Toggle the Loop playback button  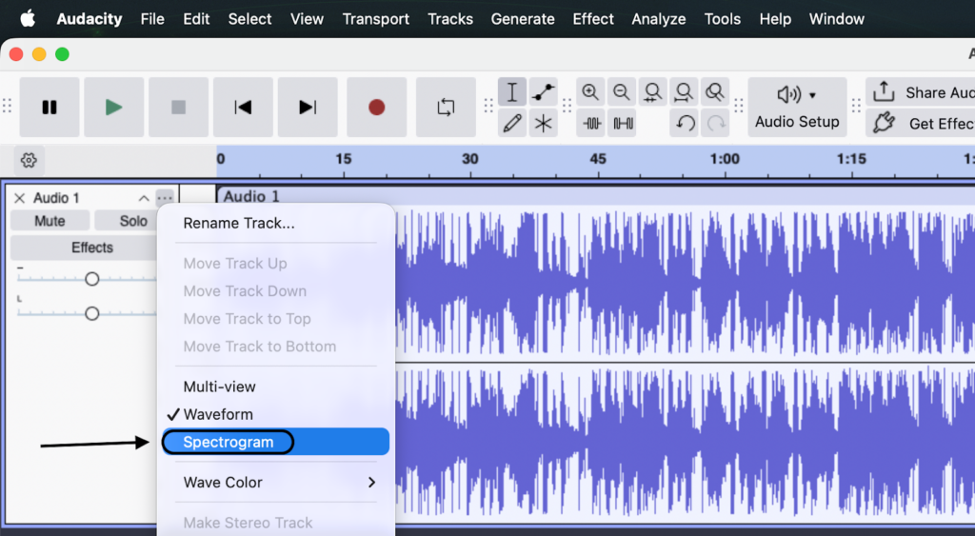tap(446, 108)
